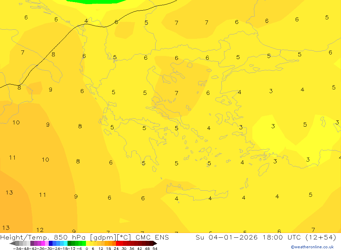Click the 'Su 04-01-2026' date text

click(226, 237)
